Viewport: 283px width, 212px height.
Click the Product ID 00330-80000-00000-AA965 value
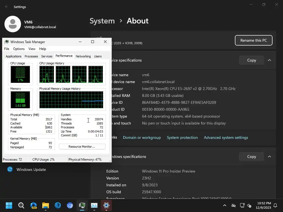click(x=166, y=109)
